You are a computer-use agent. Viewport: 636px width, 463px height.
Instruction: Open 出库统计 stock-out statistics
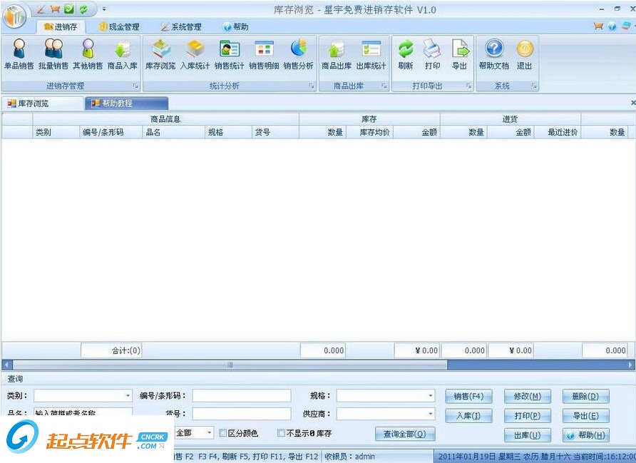[371, 55]
